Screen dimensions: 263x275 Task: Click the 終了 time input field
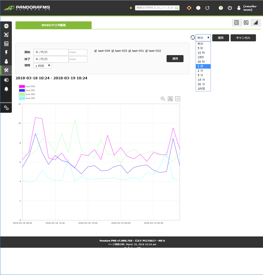coord(78,59)
